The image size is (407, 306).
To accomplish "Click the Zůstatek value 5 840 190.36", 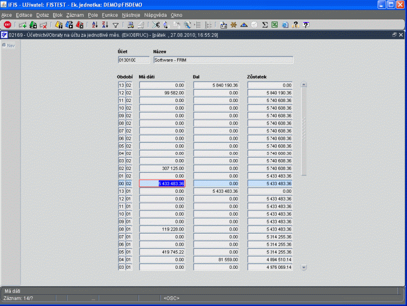I will (270, 93).
